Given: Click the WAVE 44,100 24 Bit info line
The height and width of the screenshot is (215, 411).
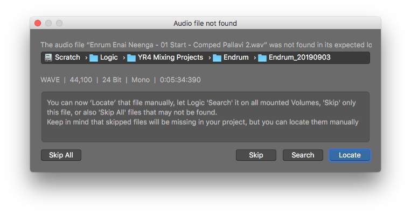Looking at the screenshot, I should (x=121, y=80).
